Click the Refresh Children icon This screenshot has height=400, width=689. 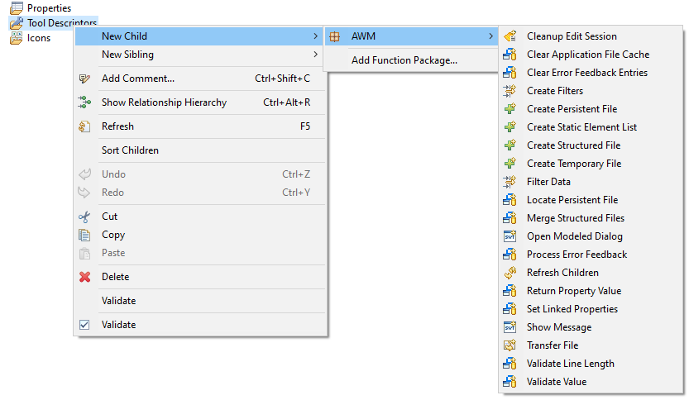510,273
